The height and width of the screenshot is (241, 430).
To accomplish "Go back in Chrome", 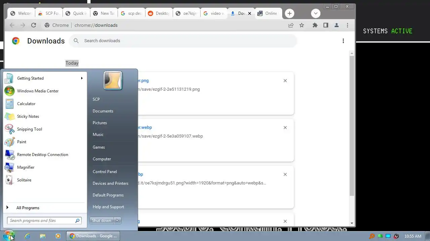I will click(x=12, y=25).
